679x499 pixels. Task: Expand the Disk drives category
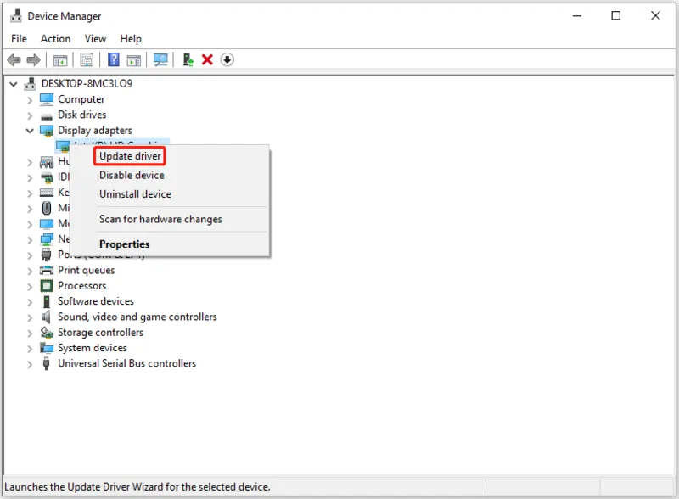pos(30,116)
